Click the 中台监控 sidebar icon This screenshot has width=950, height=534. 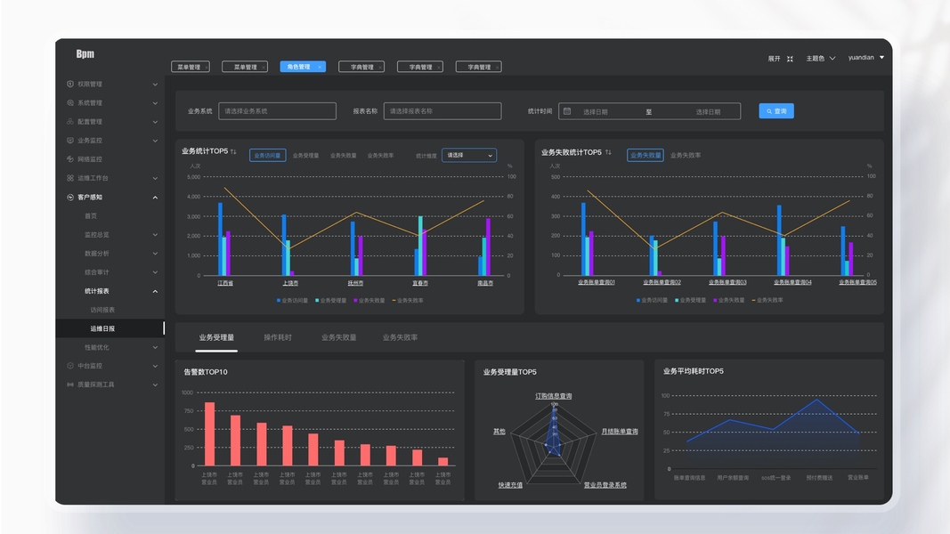click(70, 366)
